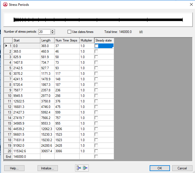Viewport: 195px width, 173px height.
Task: Click Num Time Steps cell 955
Action: (x=67, y=123)
